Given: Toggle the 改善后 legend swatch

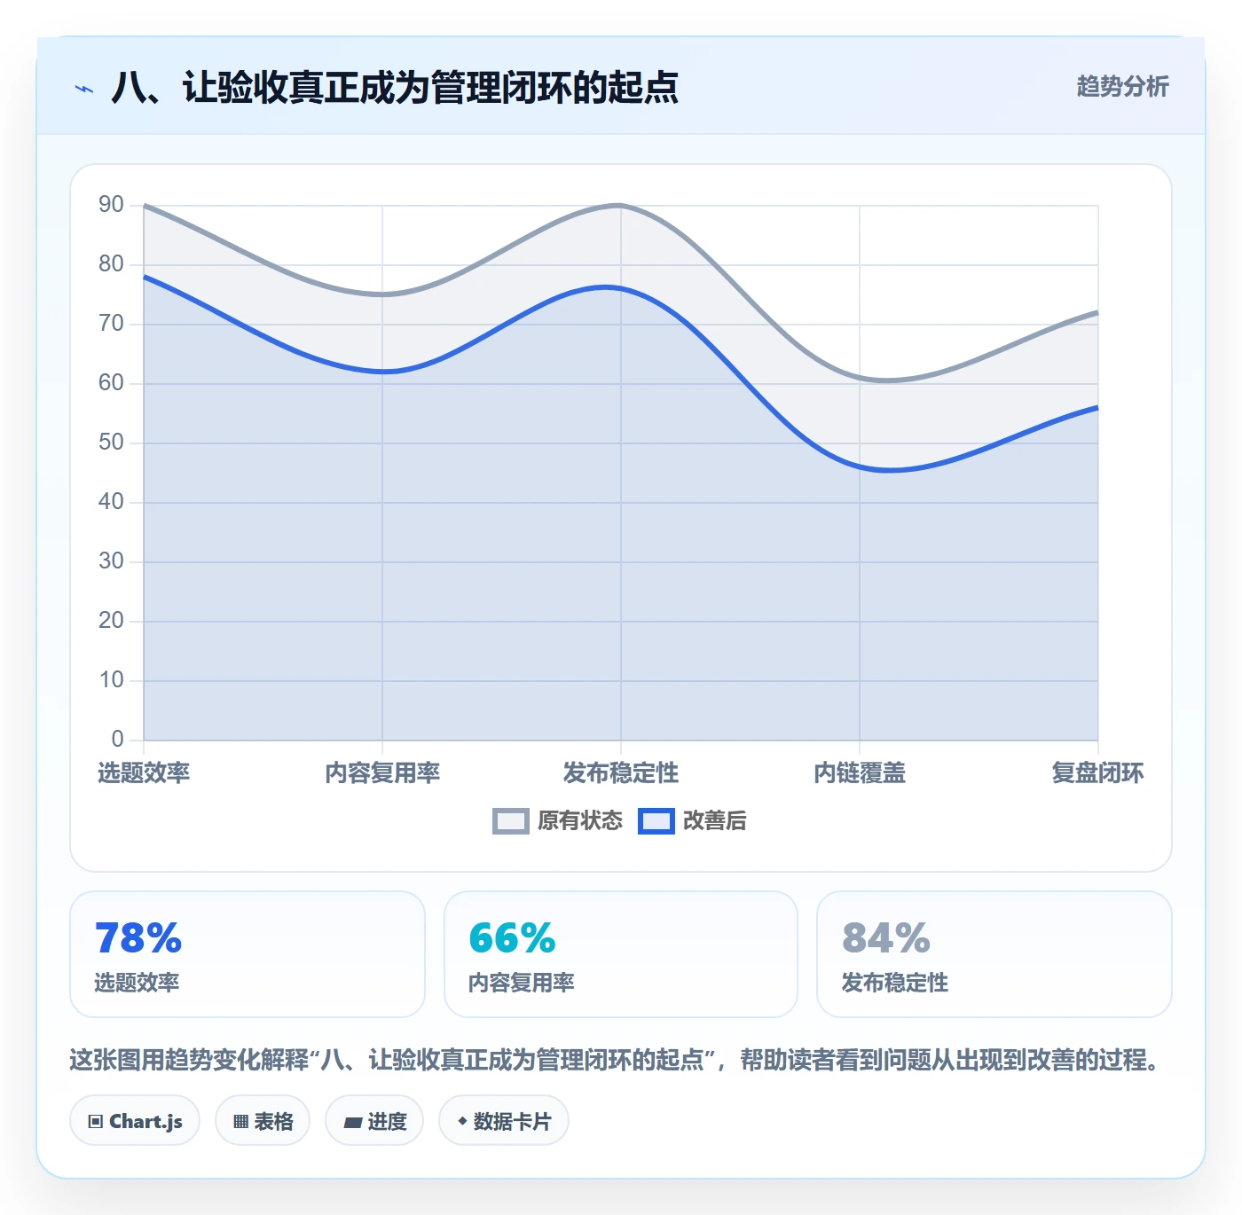Looking at the screenshot, I should (x=656, y=821).
